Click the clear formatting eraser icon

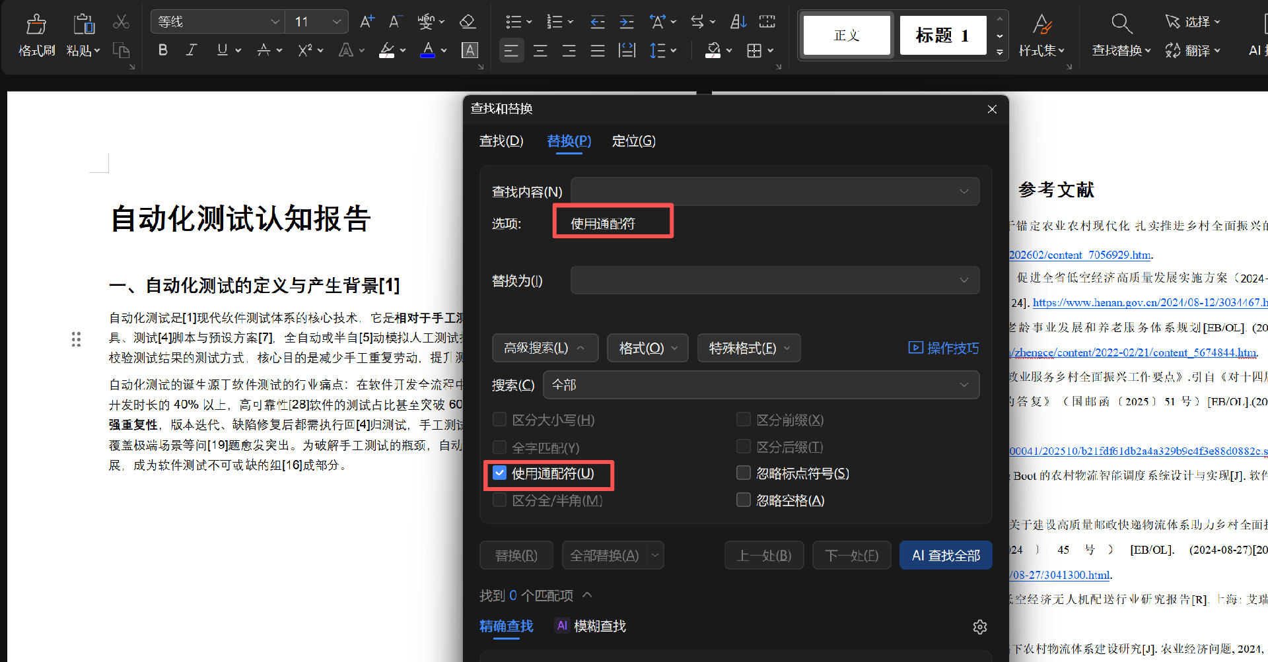(468, 22)
